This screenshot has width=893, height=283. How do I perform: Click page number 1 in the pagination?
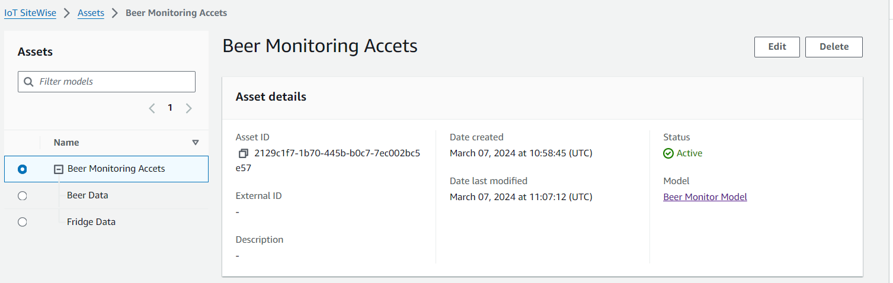[x=170, y=108]
